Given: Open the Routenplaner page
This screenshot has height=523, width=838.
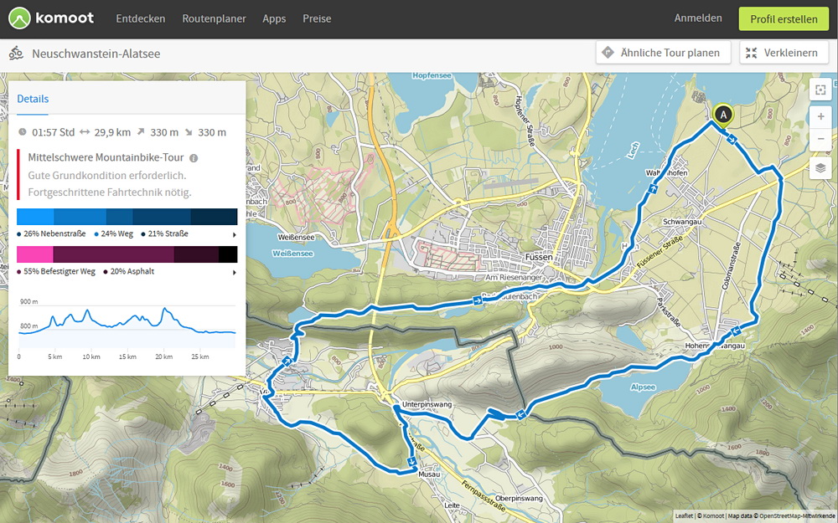Looking at the screenshot, I should pyautogui.click(x=214, y=18).
